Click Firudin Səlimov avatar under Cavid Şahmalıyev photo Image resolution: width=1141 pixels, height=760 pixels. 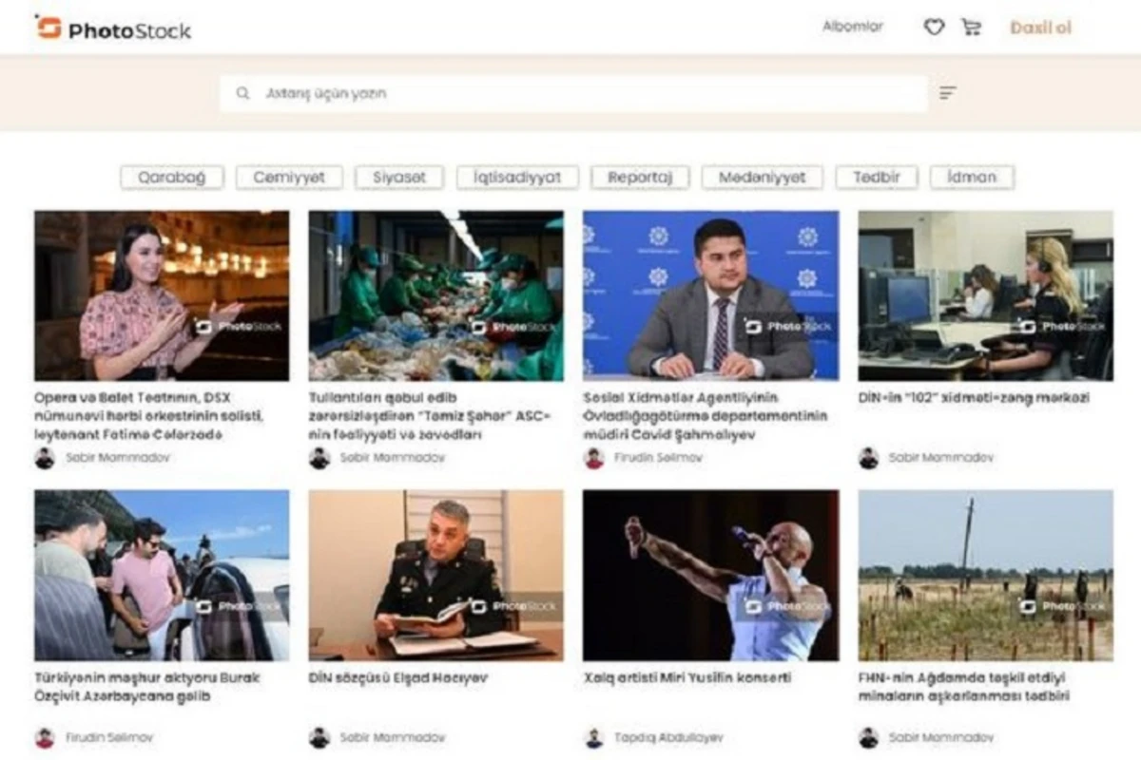(x=594, y=458)
